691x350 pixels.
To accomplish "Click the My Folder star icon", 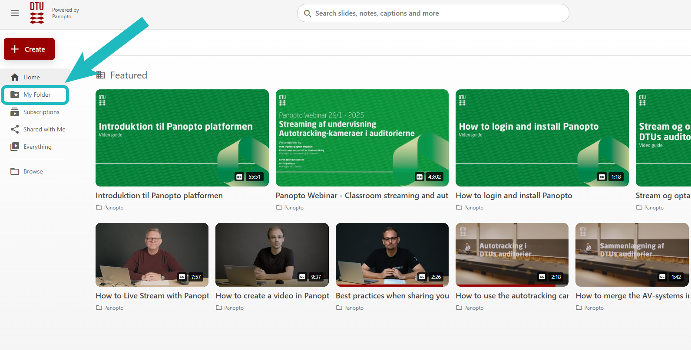I will coord(15,95).
